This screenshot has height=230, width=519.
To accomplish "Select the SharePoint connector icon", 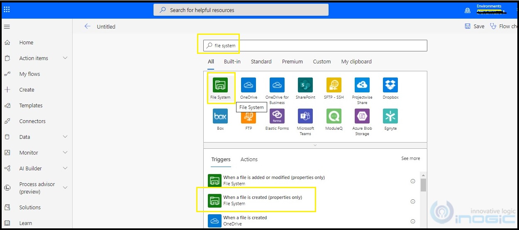I will (305, 85).
